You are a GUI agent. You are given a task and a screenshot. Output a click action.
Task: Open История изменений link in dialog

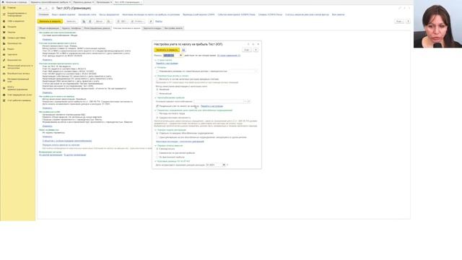pyautogui.click(x=229, y=56)
